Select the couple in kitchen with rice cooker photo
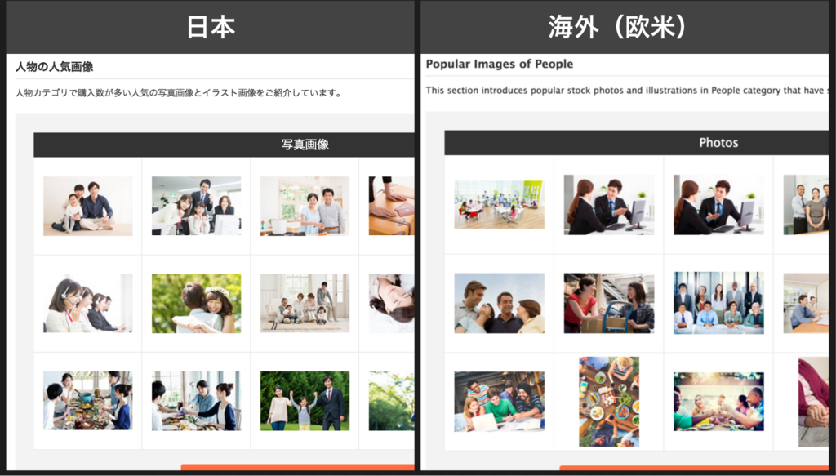The width and height of the screenshot is (836, 476). pos(305,206)
